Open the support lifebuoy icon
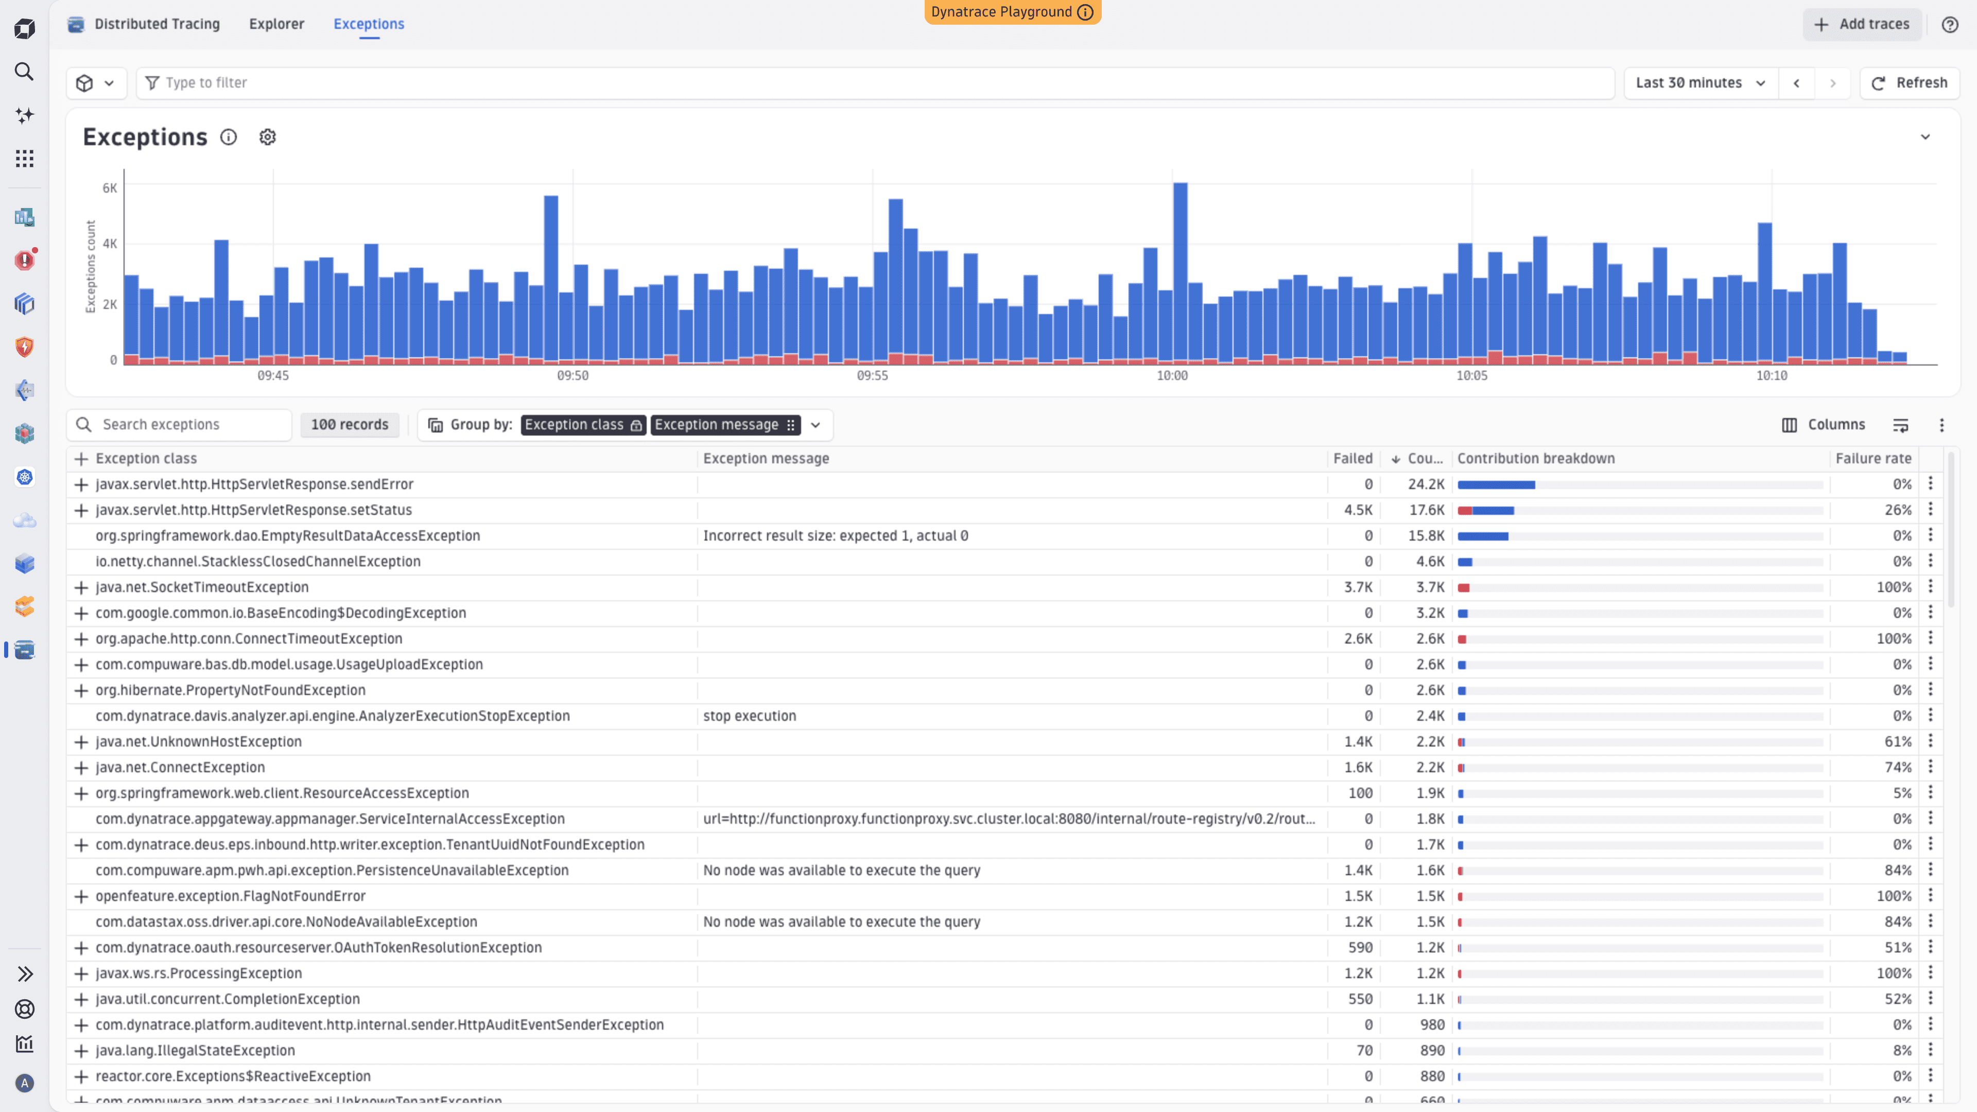 pyautogui.click(x=25, y=1009)
